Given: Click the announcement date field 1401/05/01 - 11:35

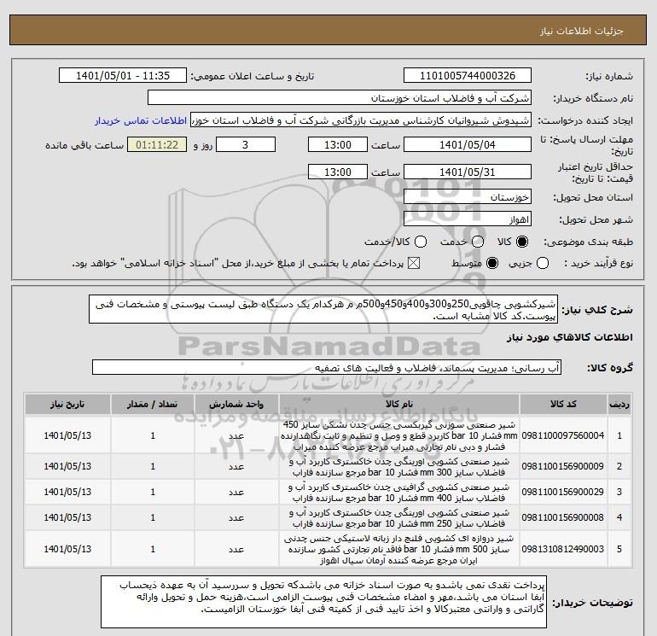Looking at the screenshot, I should pos(123,76).
